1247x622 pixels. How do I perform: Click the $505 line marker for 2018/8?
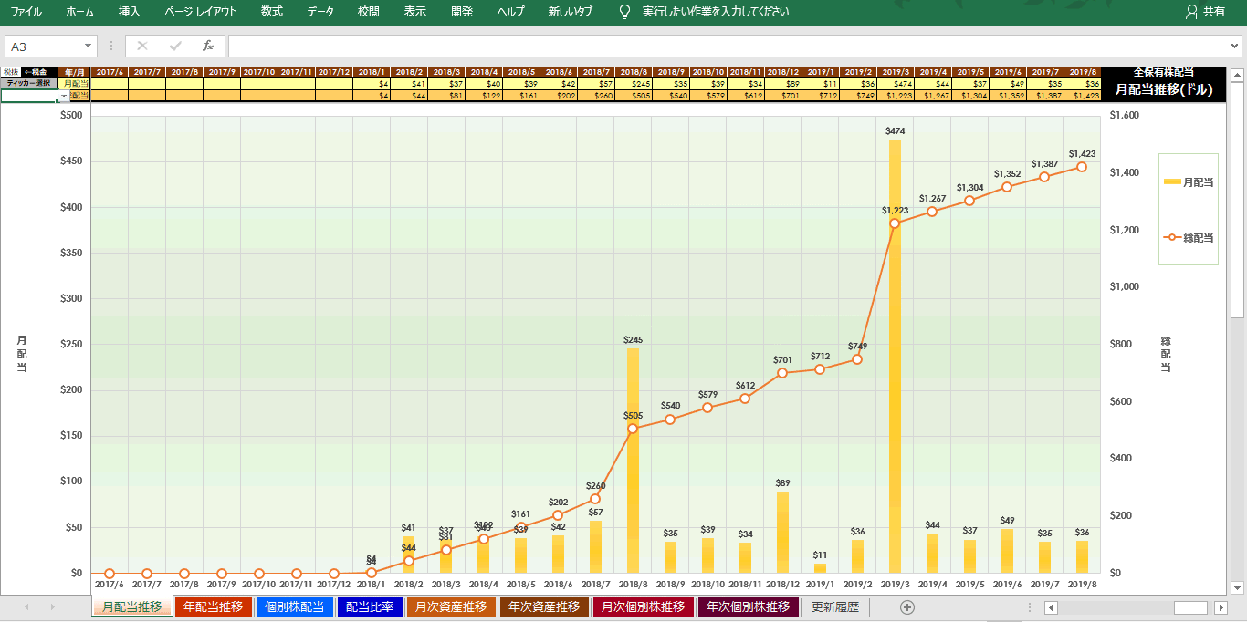[633, 429]
